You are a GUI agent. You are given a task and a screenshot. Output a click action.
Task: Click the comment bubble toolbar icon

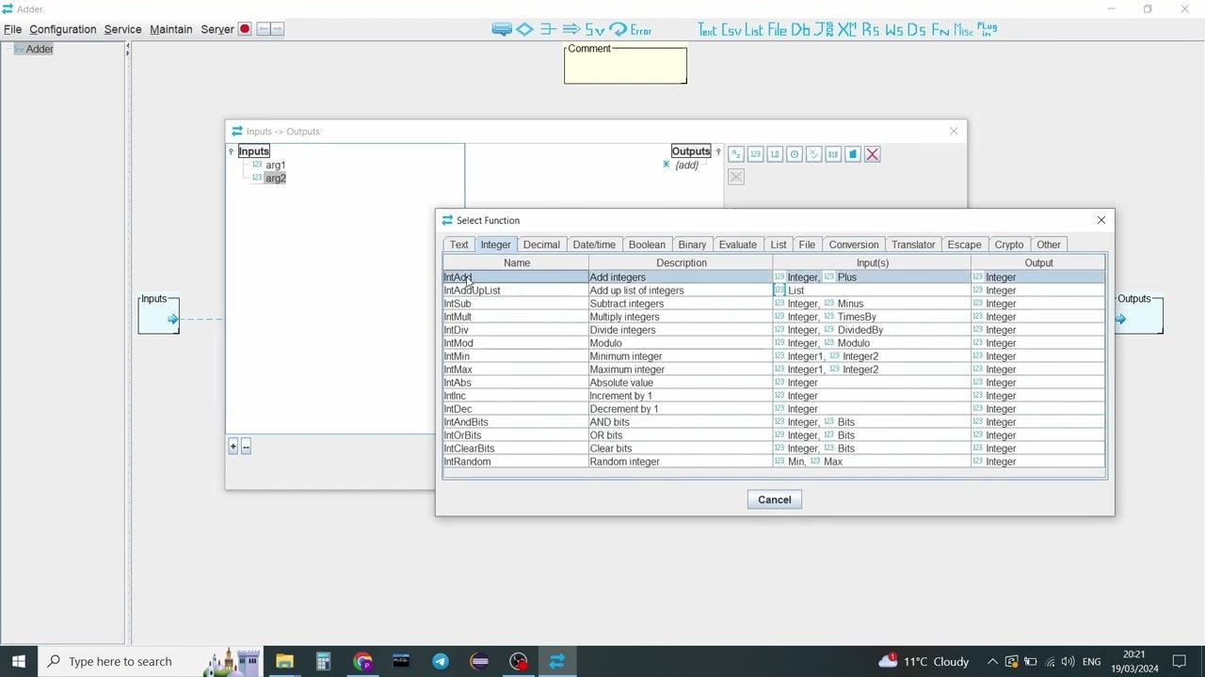point(501,29)
